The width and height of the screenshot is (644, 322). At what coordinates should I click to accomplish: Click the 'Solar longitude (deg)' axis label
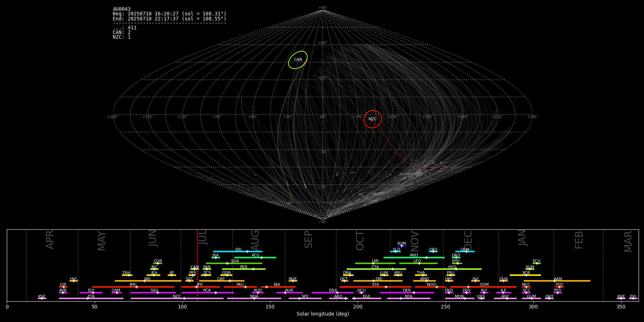point(323,314)
